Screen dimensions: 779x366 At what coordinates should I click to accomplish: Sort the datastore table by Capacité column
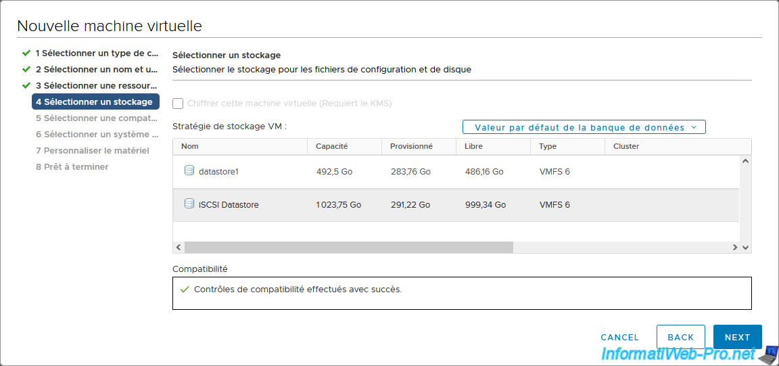pos(331,146)
